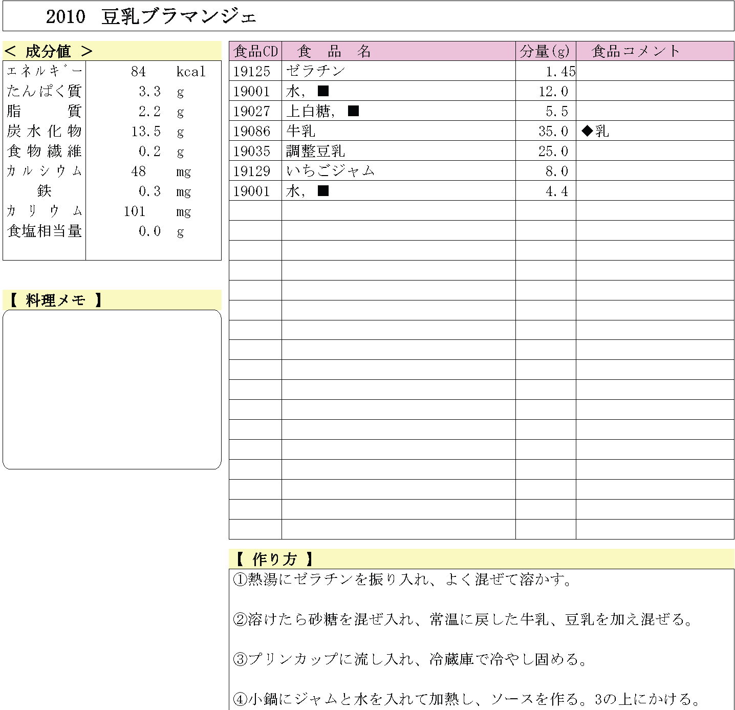Click the エネルギー value of 84 kcal
Screen dimensions: 735x710
pyautogui.click(x=138, y=71)
